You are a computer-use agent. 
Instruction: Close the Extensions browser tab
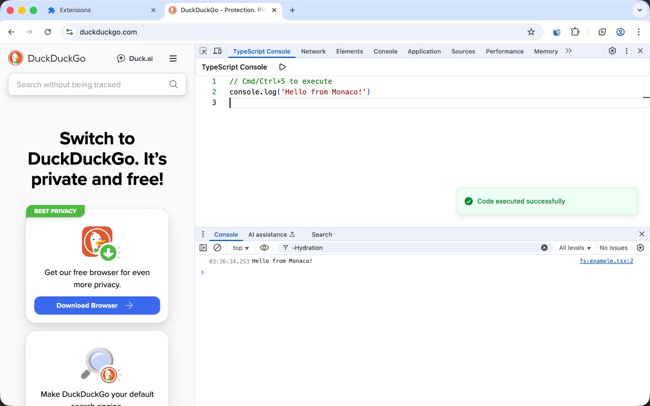154,10
